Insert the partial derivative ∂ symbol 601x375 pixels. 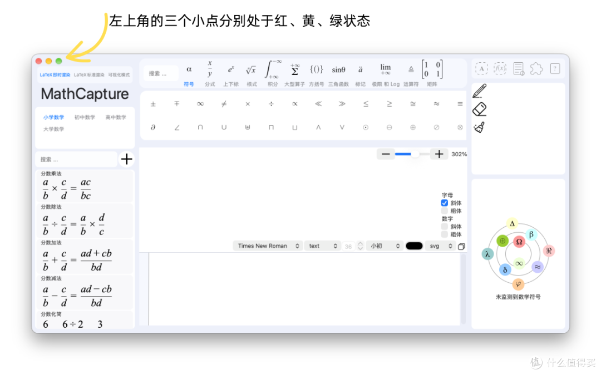click(x=153, y=127)
